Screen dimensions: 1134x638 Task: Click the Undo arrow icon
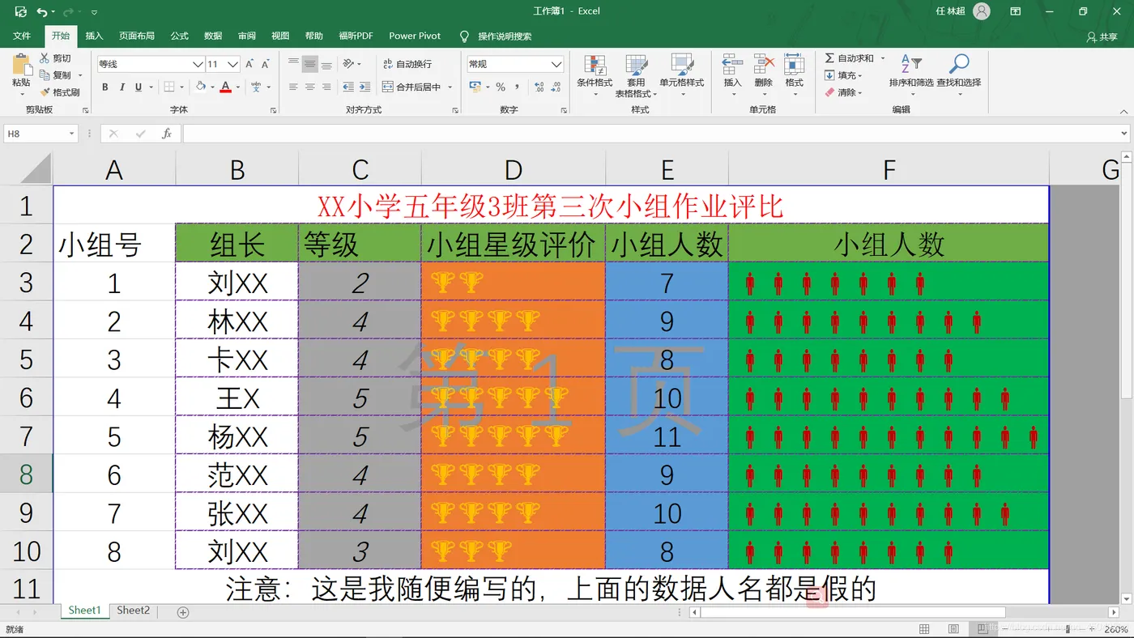click(x=41, y=11)
